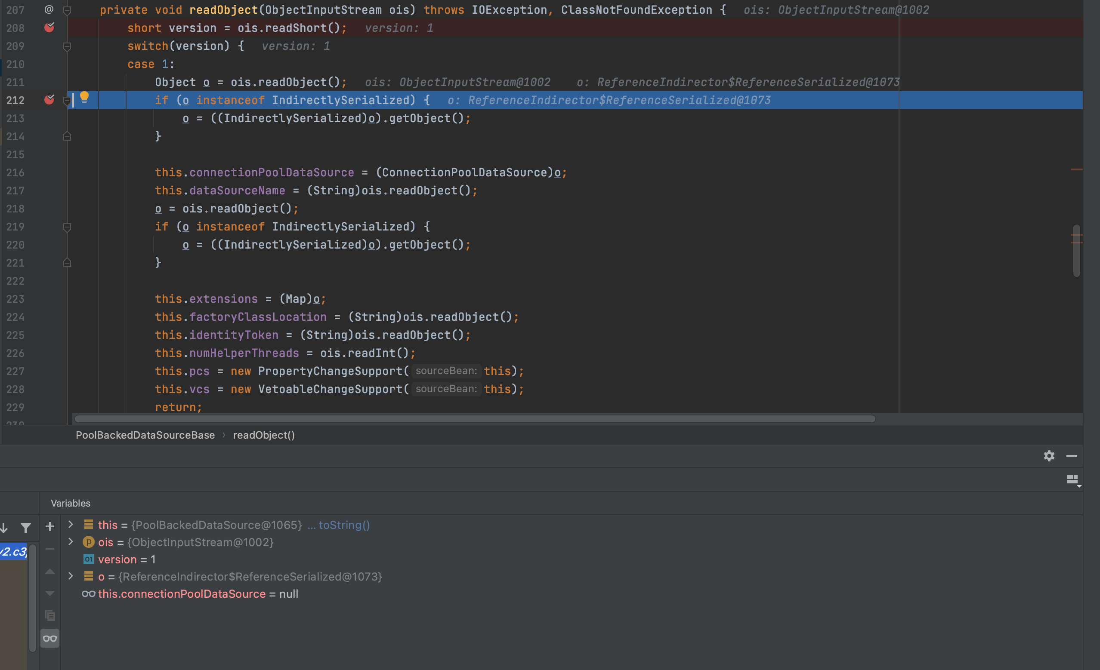Click the duplicate watch copy icon

(x=50, y=615)
